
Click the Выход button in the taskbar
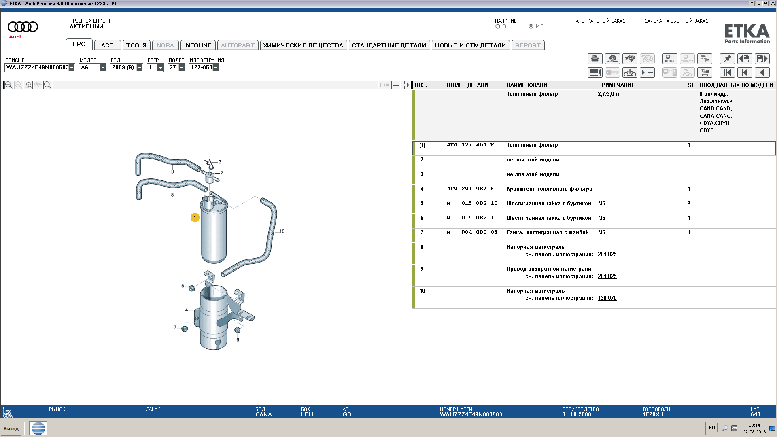(11, 429)
